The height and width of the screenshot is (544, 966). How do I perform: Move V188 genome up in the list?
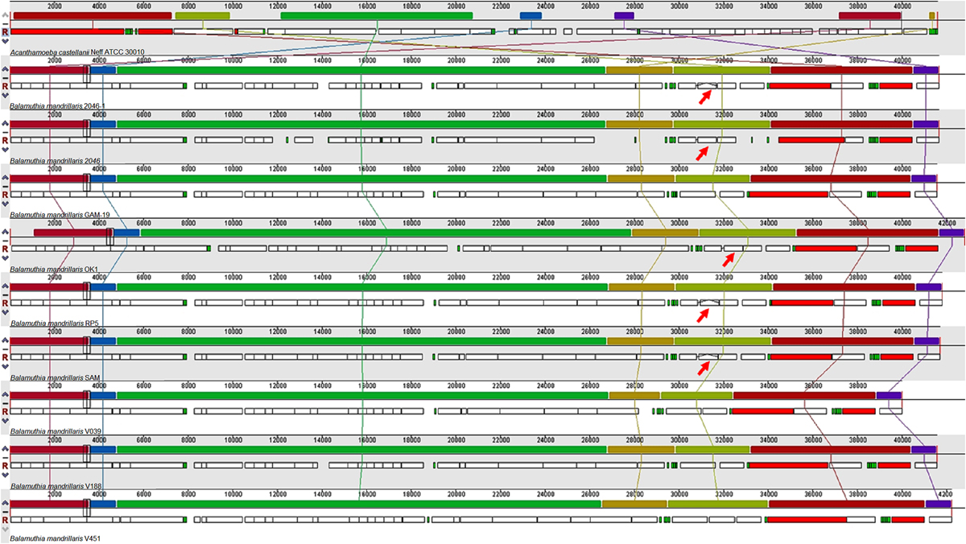pos(5,450)
